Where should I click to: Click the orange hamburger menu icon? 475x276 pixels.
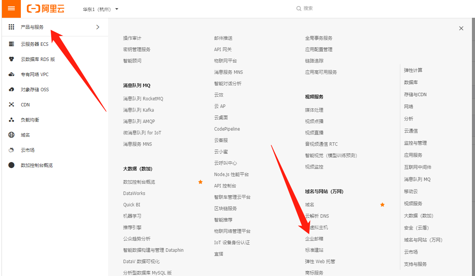pos(11,9)
